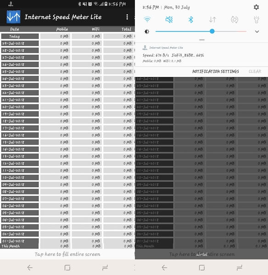This screenshot has width=268, height=275.
Task: Toggle the Wi-Fi quick setting
Action: tap(147, 19)
